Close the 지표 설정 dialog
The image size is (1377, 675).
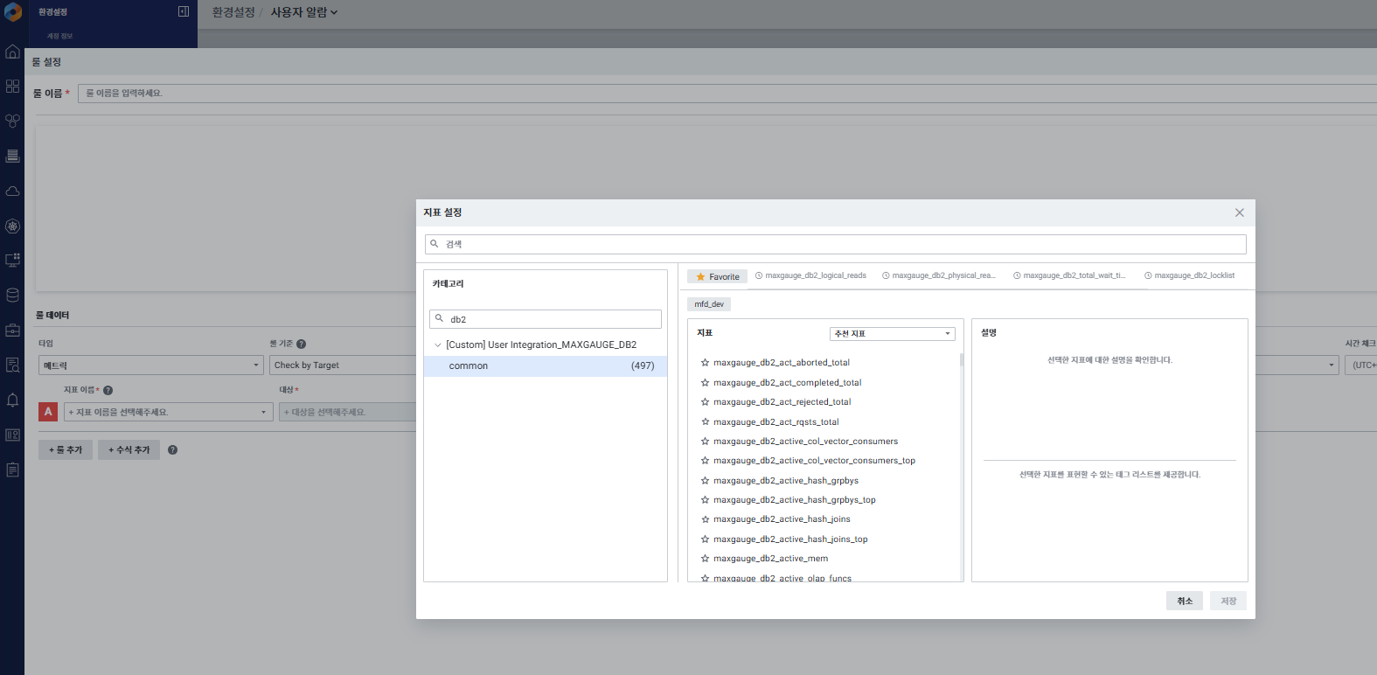[x=1239, y=212]
